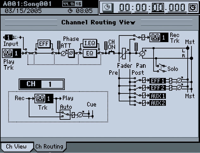Click the AUX 2 send label

(158, 103)
